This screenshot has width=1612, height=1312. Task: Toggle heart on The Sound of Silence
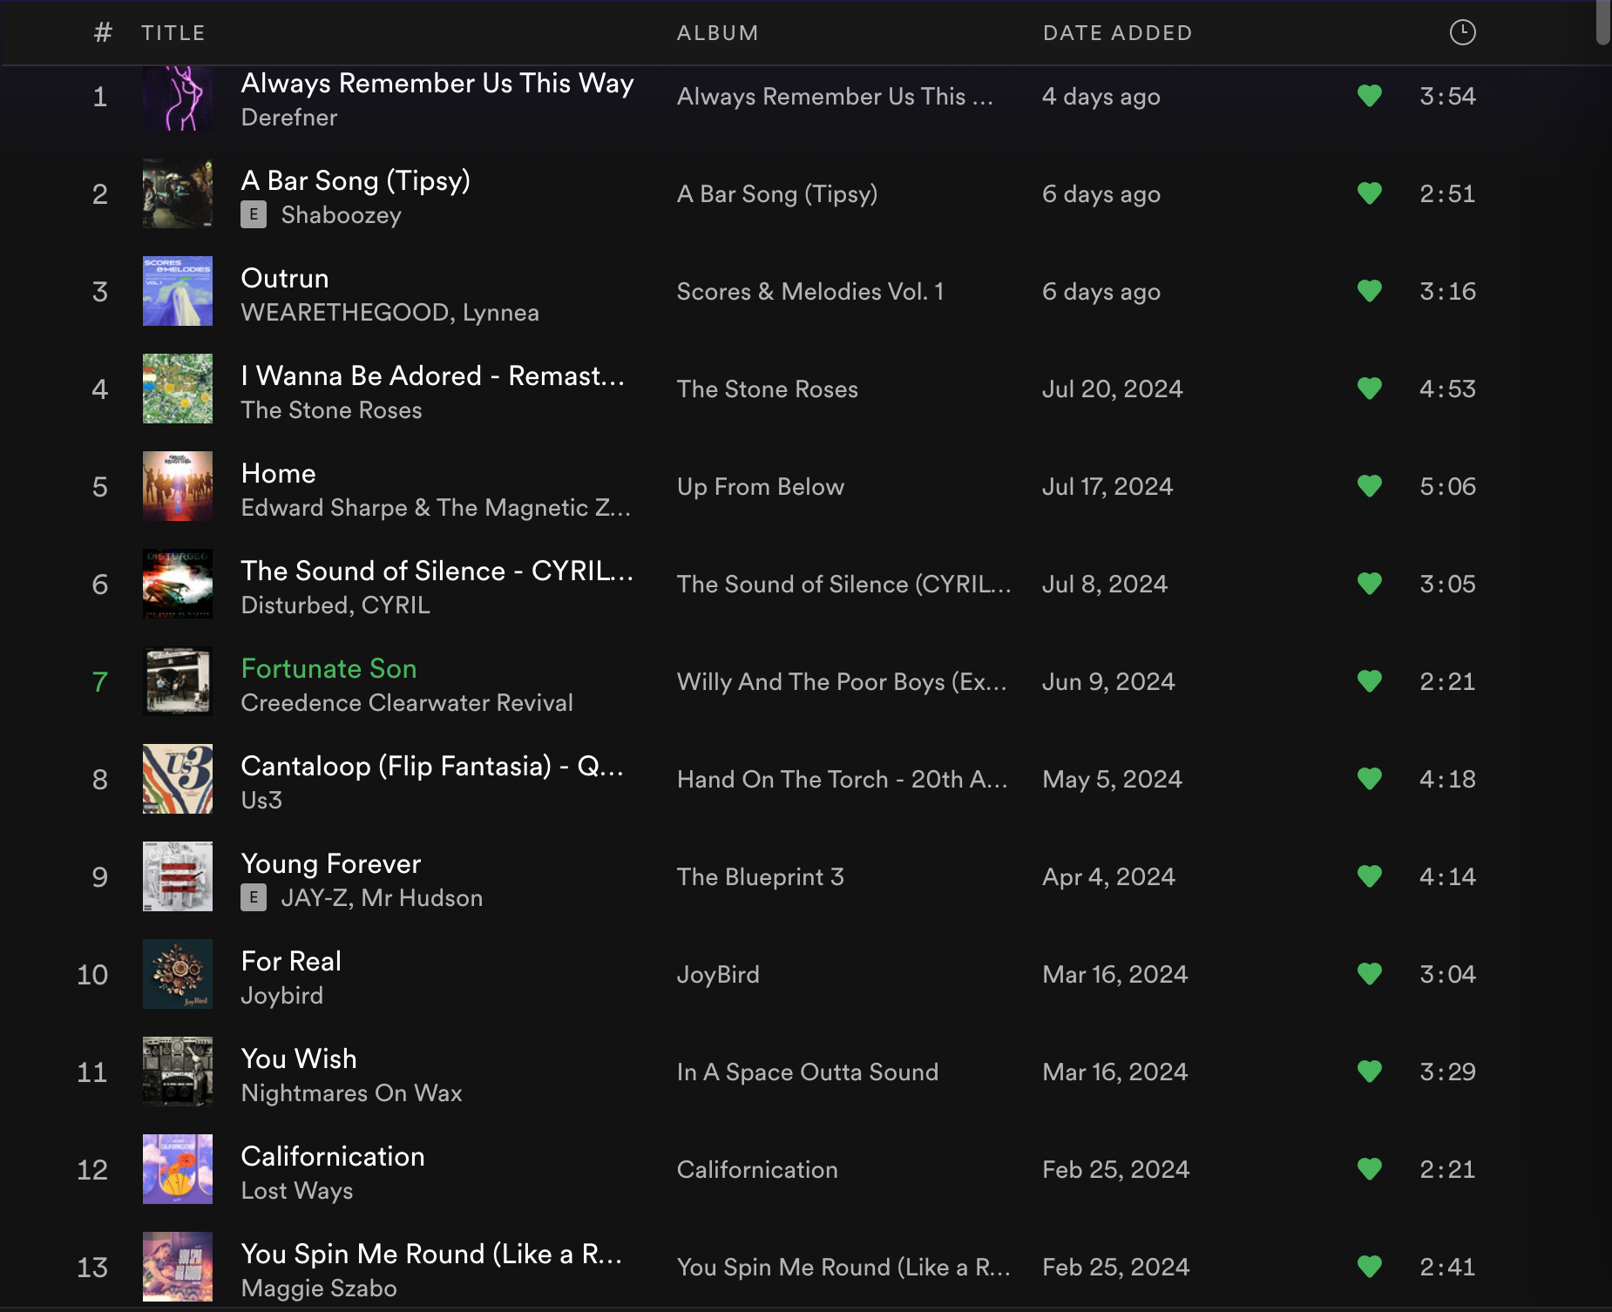[x=1370, y=584]
